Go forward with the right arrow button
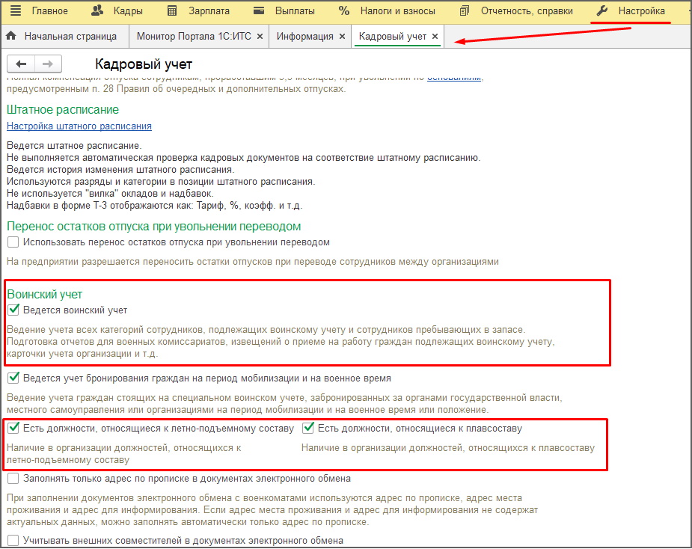The image size is (692, 549). (x=47, y=64)
